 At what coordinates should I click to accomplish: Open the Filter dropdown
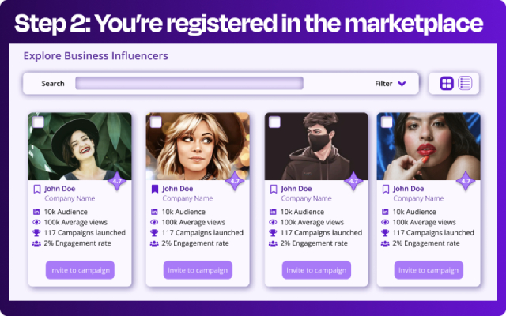391,83
